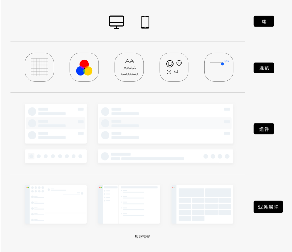Open the RGB color circles icon
Viewport: 292px width, 252px height.
(84, 67)
